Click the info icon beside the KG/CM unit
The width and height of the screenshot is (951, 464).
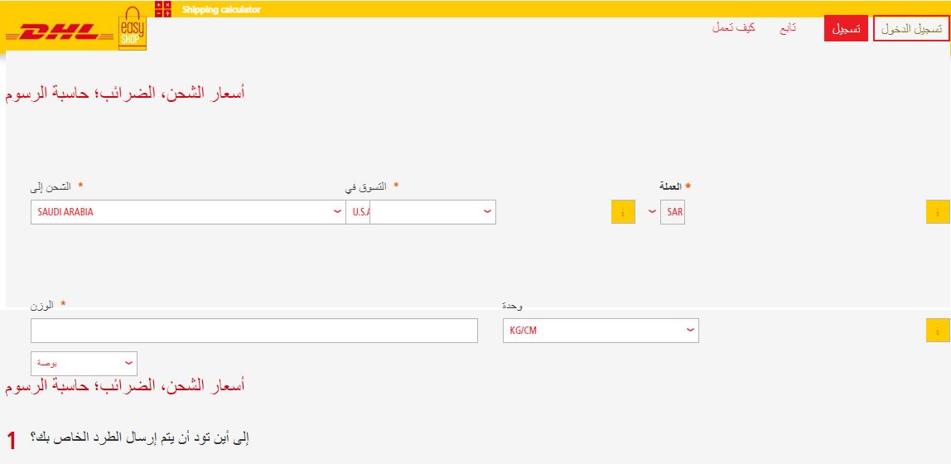click(938, 330)
